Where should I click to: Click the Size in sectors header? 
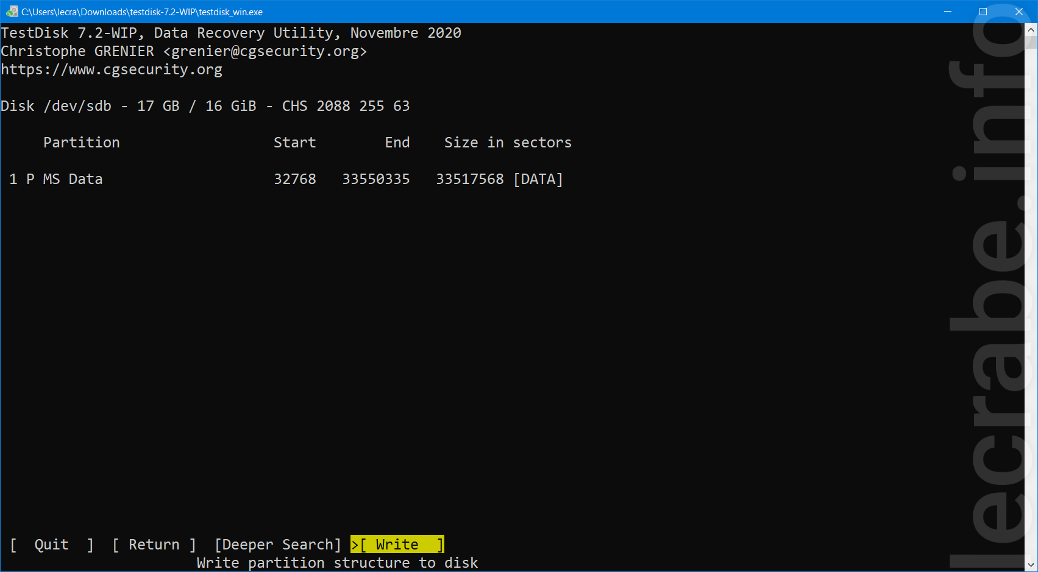pyautogui.click(x=508, y=143)
